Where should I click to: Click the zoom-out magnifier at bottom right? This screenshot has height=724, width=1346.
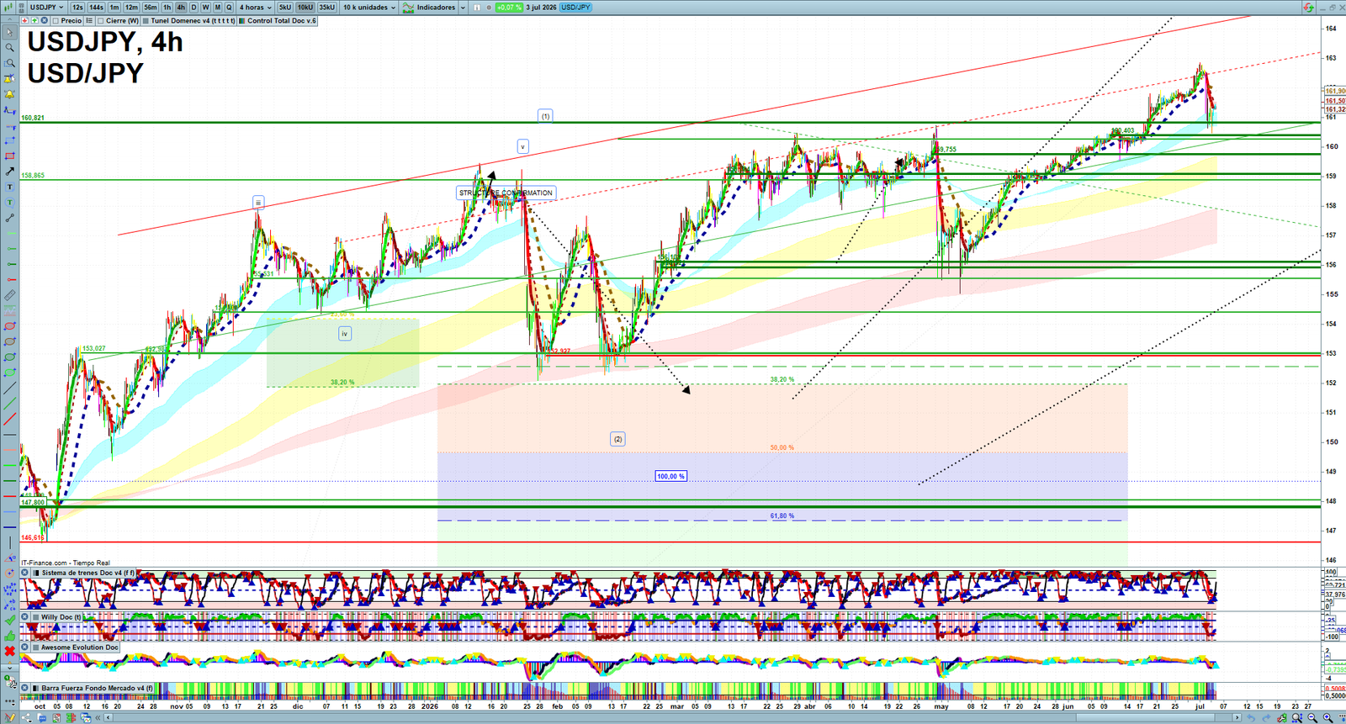1312,717
